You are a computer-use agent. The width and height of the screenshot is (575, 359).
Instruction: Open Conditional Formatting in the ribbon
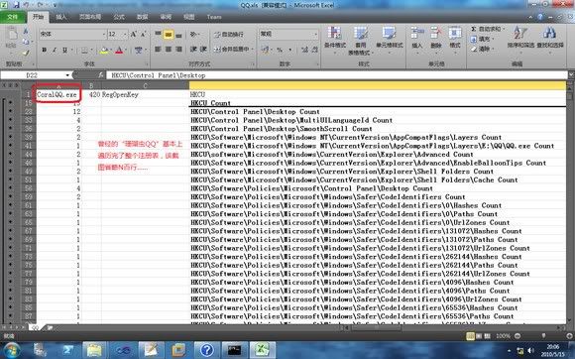point(335,40)
